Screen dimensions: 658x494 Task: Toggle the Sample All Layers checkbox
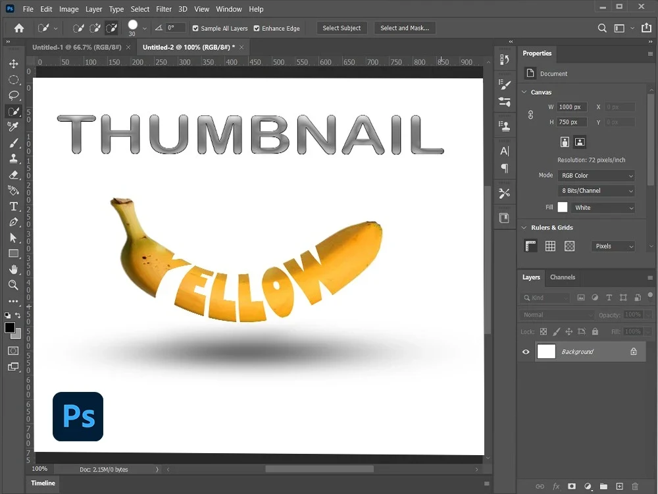tap(195, 28)
